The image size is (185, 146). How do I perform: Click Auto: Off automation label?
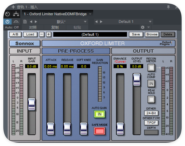tap(12, 27)
